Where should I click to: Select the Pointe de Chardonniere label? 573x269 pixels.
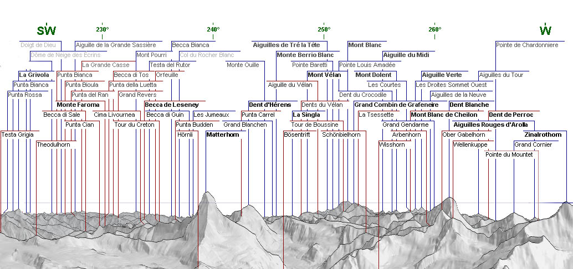click(527, 45)
